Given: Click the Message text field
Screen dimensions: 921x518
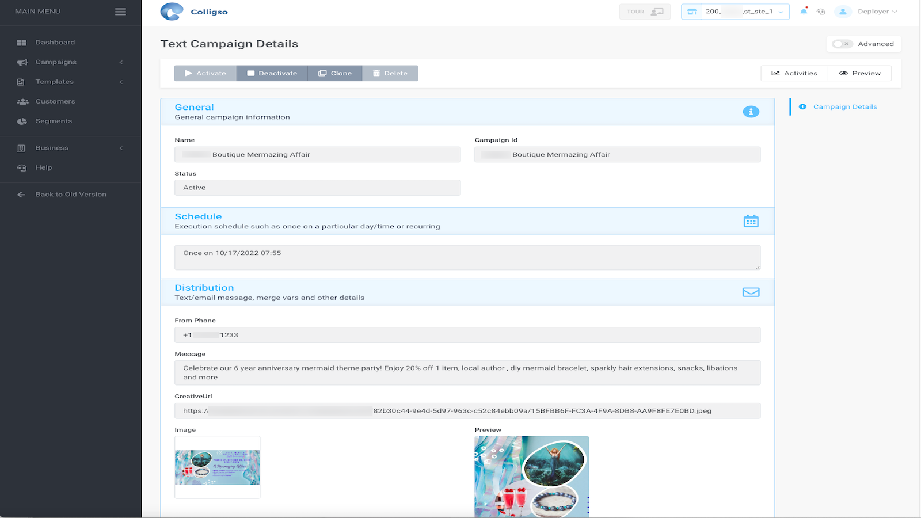Looking at the screenshot, I should 467,372.
